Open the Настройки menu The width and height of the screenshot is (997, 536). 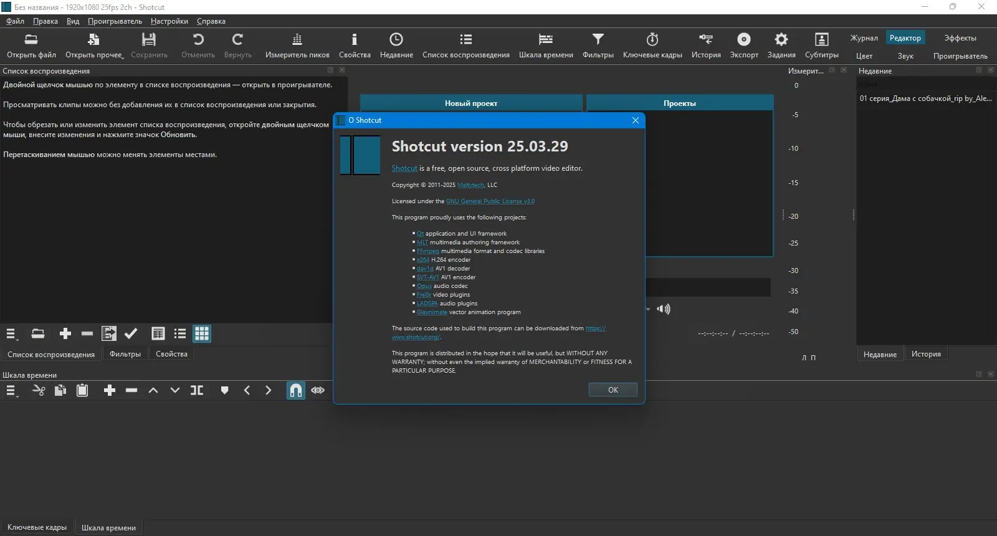169,21
